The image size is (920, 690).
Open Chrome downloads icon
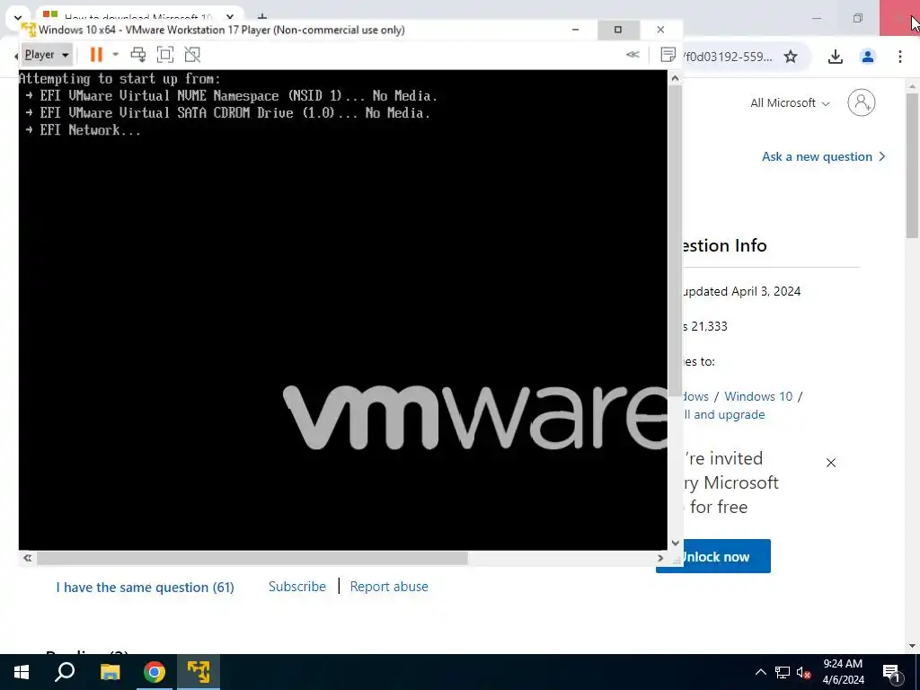[836, 57]
